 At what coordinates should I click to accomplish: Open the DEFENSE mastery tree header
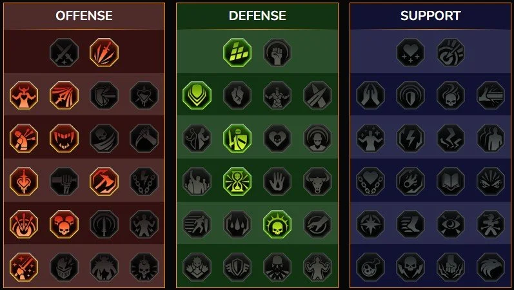tap(257, 15)
